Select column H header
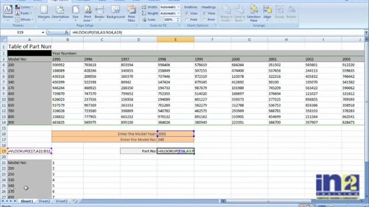The width and height of the screenshot is (369, 207). point(286,40)
